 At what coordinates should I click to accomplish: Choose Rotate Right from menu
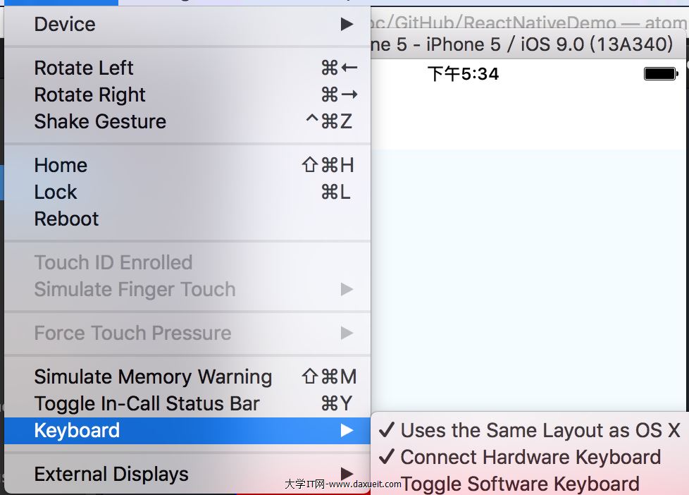(89, 94)
